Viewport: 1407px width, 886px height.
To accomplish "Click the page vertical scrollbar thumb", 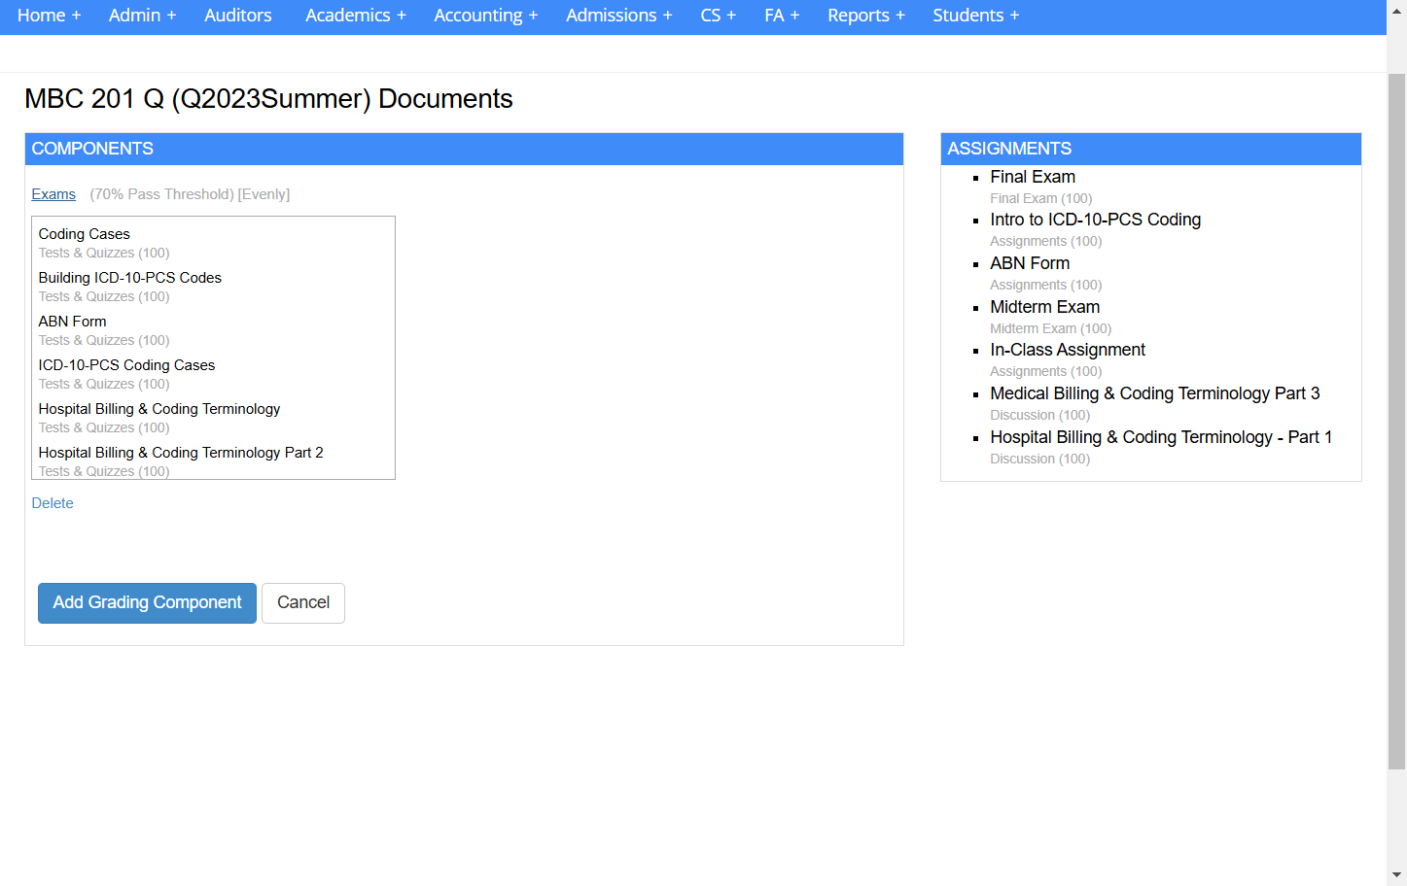I will click(x=1396, y=421).
